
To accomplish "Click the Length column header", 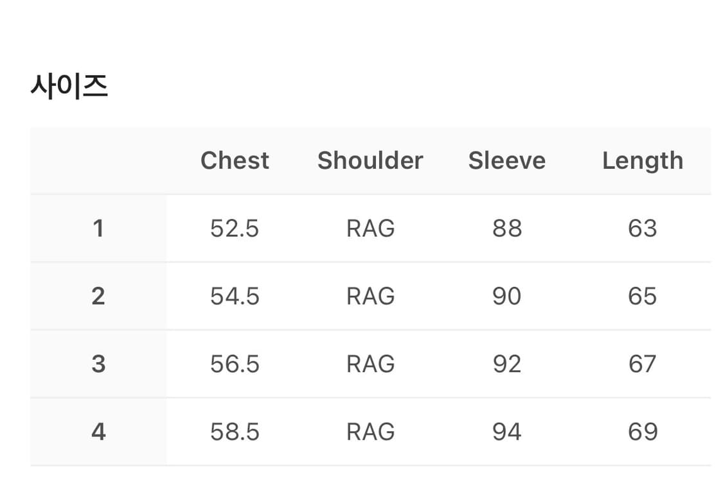I will (x=642, y=160).
